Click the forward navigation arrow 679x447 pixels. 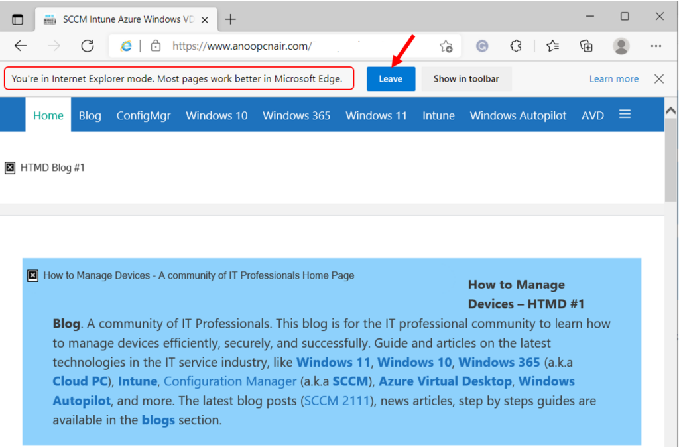[x=54, y=46]
